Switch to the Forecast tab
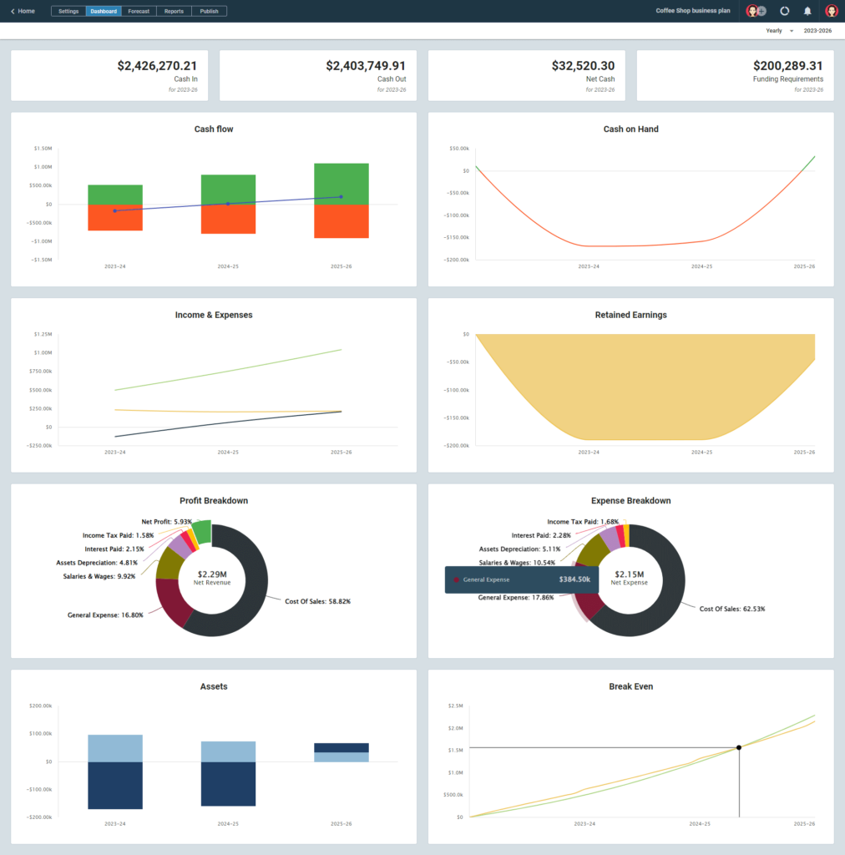This screenshot has height=855, width=845. [x=139, y=11]
